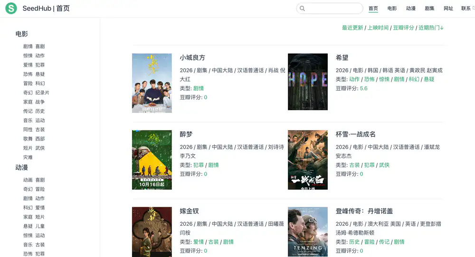Select 音乐 in the 电影 sidebar

pyautogui.click(x=28, y=120)
